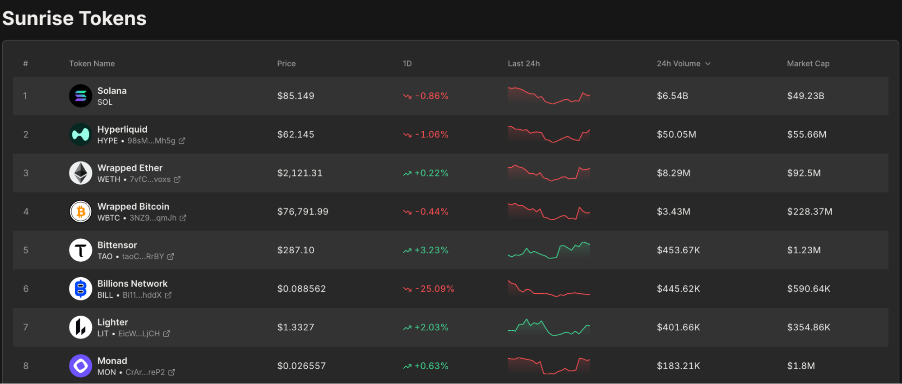Open the Bittensor token name link

pyautogui.click(x=117, y=245)
